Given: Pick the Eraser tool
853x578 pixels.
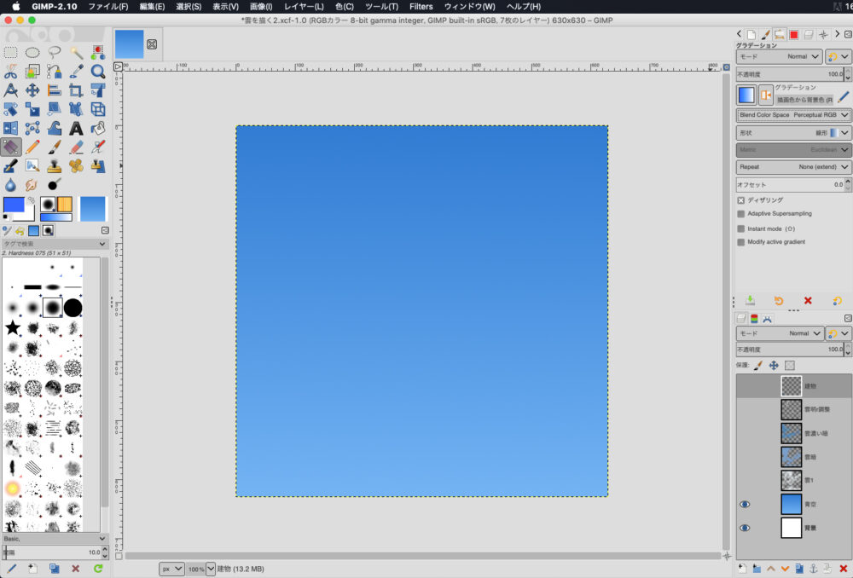Looking at the screenshot, I should click(76, 147).
